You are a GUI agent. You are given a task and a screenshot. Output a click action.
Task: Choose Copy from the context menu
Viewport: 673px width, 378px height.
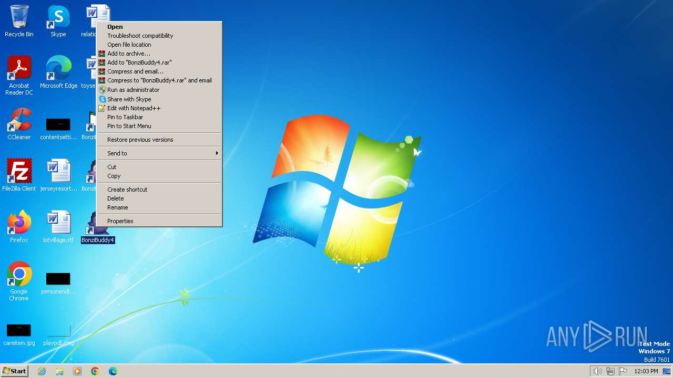pyautogui.click(x=159, y=176)
